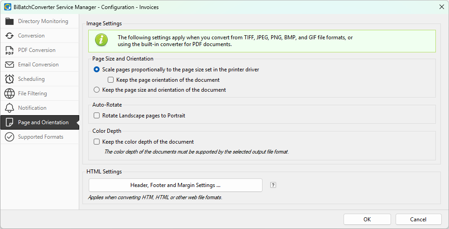Enable Keep the page orientation checkbox

tap(111, 80)
